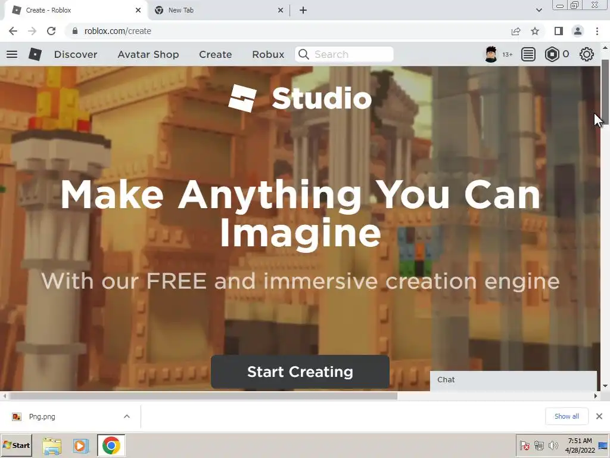Viewport: 610px width, 458px height.
Task: Open the Chrome profile icon
Action: click(578, 31)
